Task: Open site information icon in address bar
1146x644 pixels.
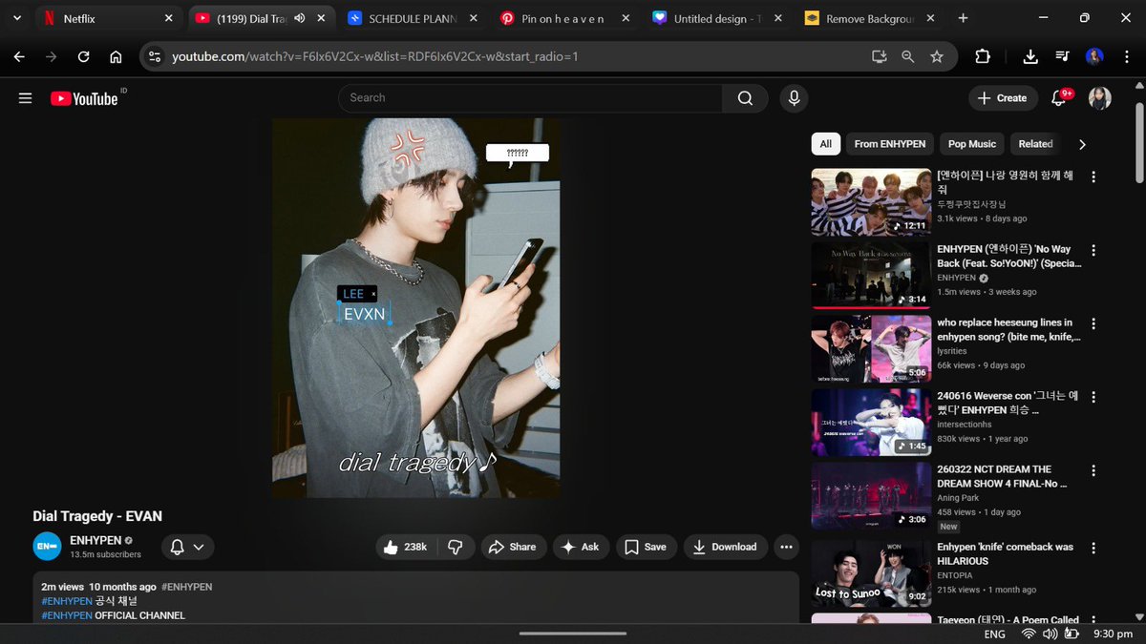Action: click(x=155, y=56)
